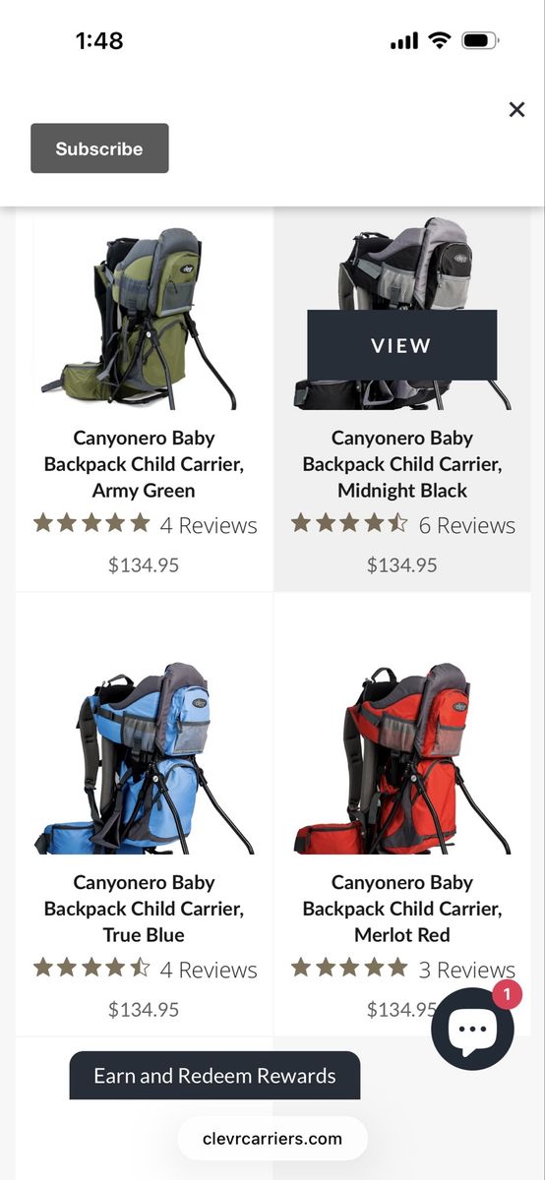The width and height of the screenshot is (545, 1180).
Task: Tap the clevrcarriers.com address pill
Action: point(272,1139)
